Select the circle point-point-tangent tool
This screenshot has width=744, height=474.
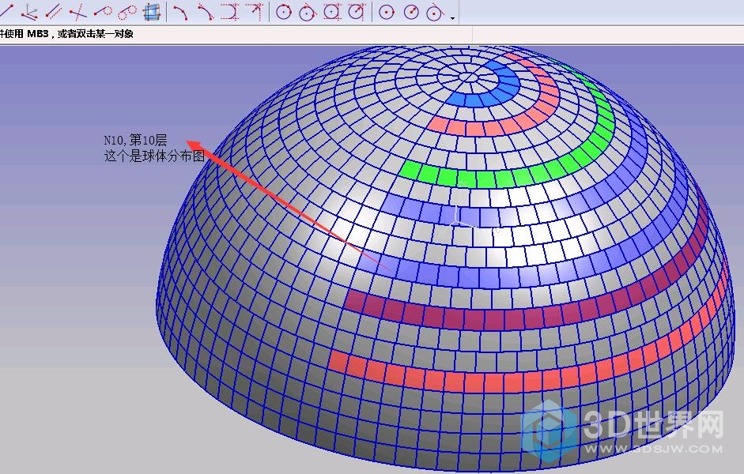point(308,11)
